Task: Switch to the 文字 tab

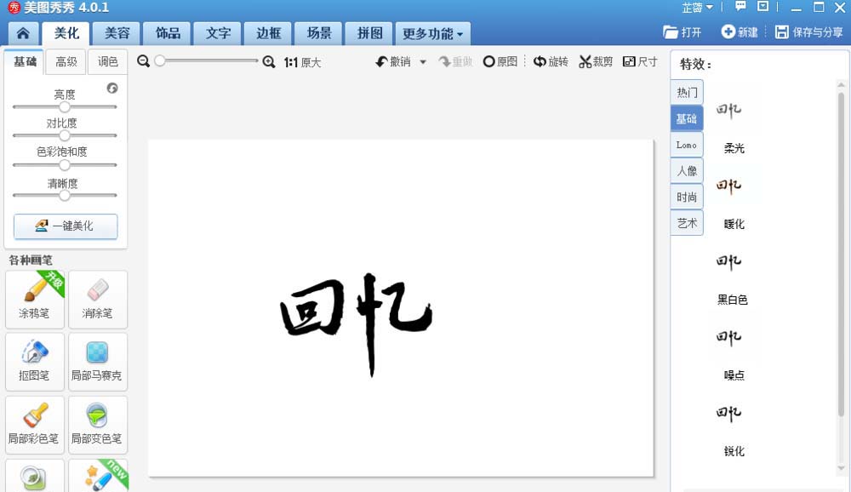Action: click(x=218, y=34)
